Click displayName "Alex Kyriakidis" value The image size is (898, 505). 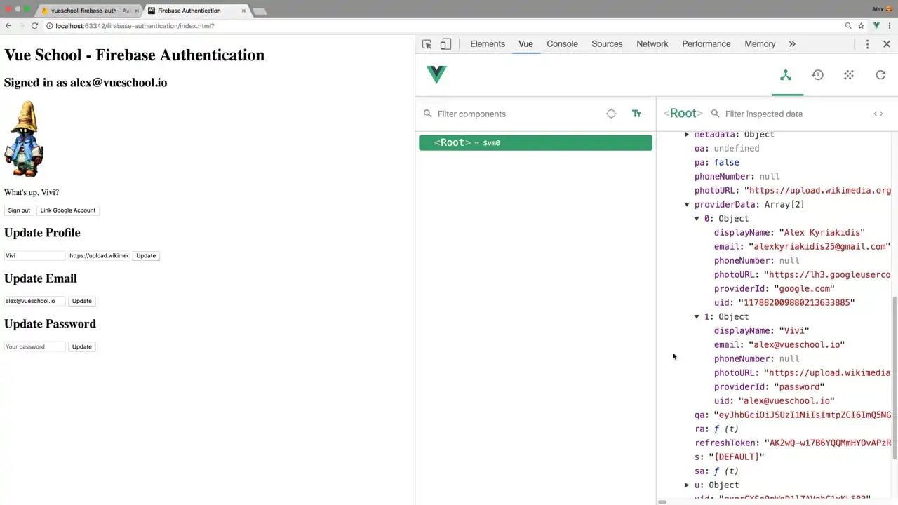coord(822,232)
